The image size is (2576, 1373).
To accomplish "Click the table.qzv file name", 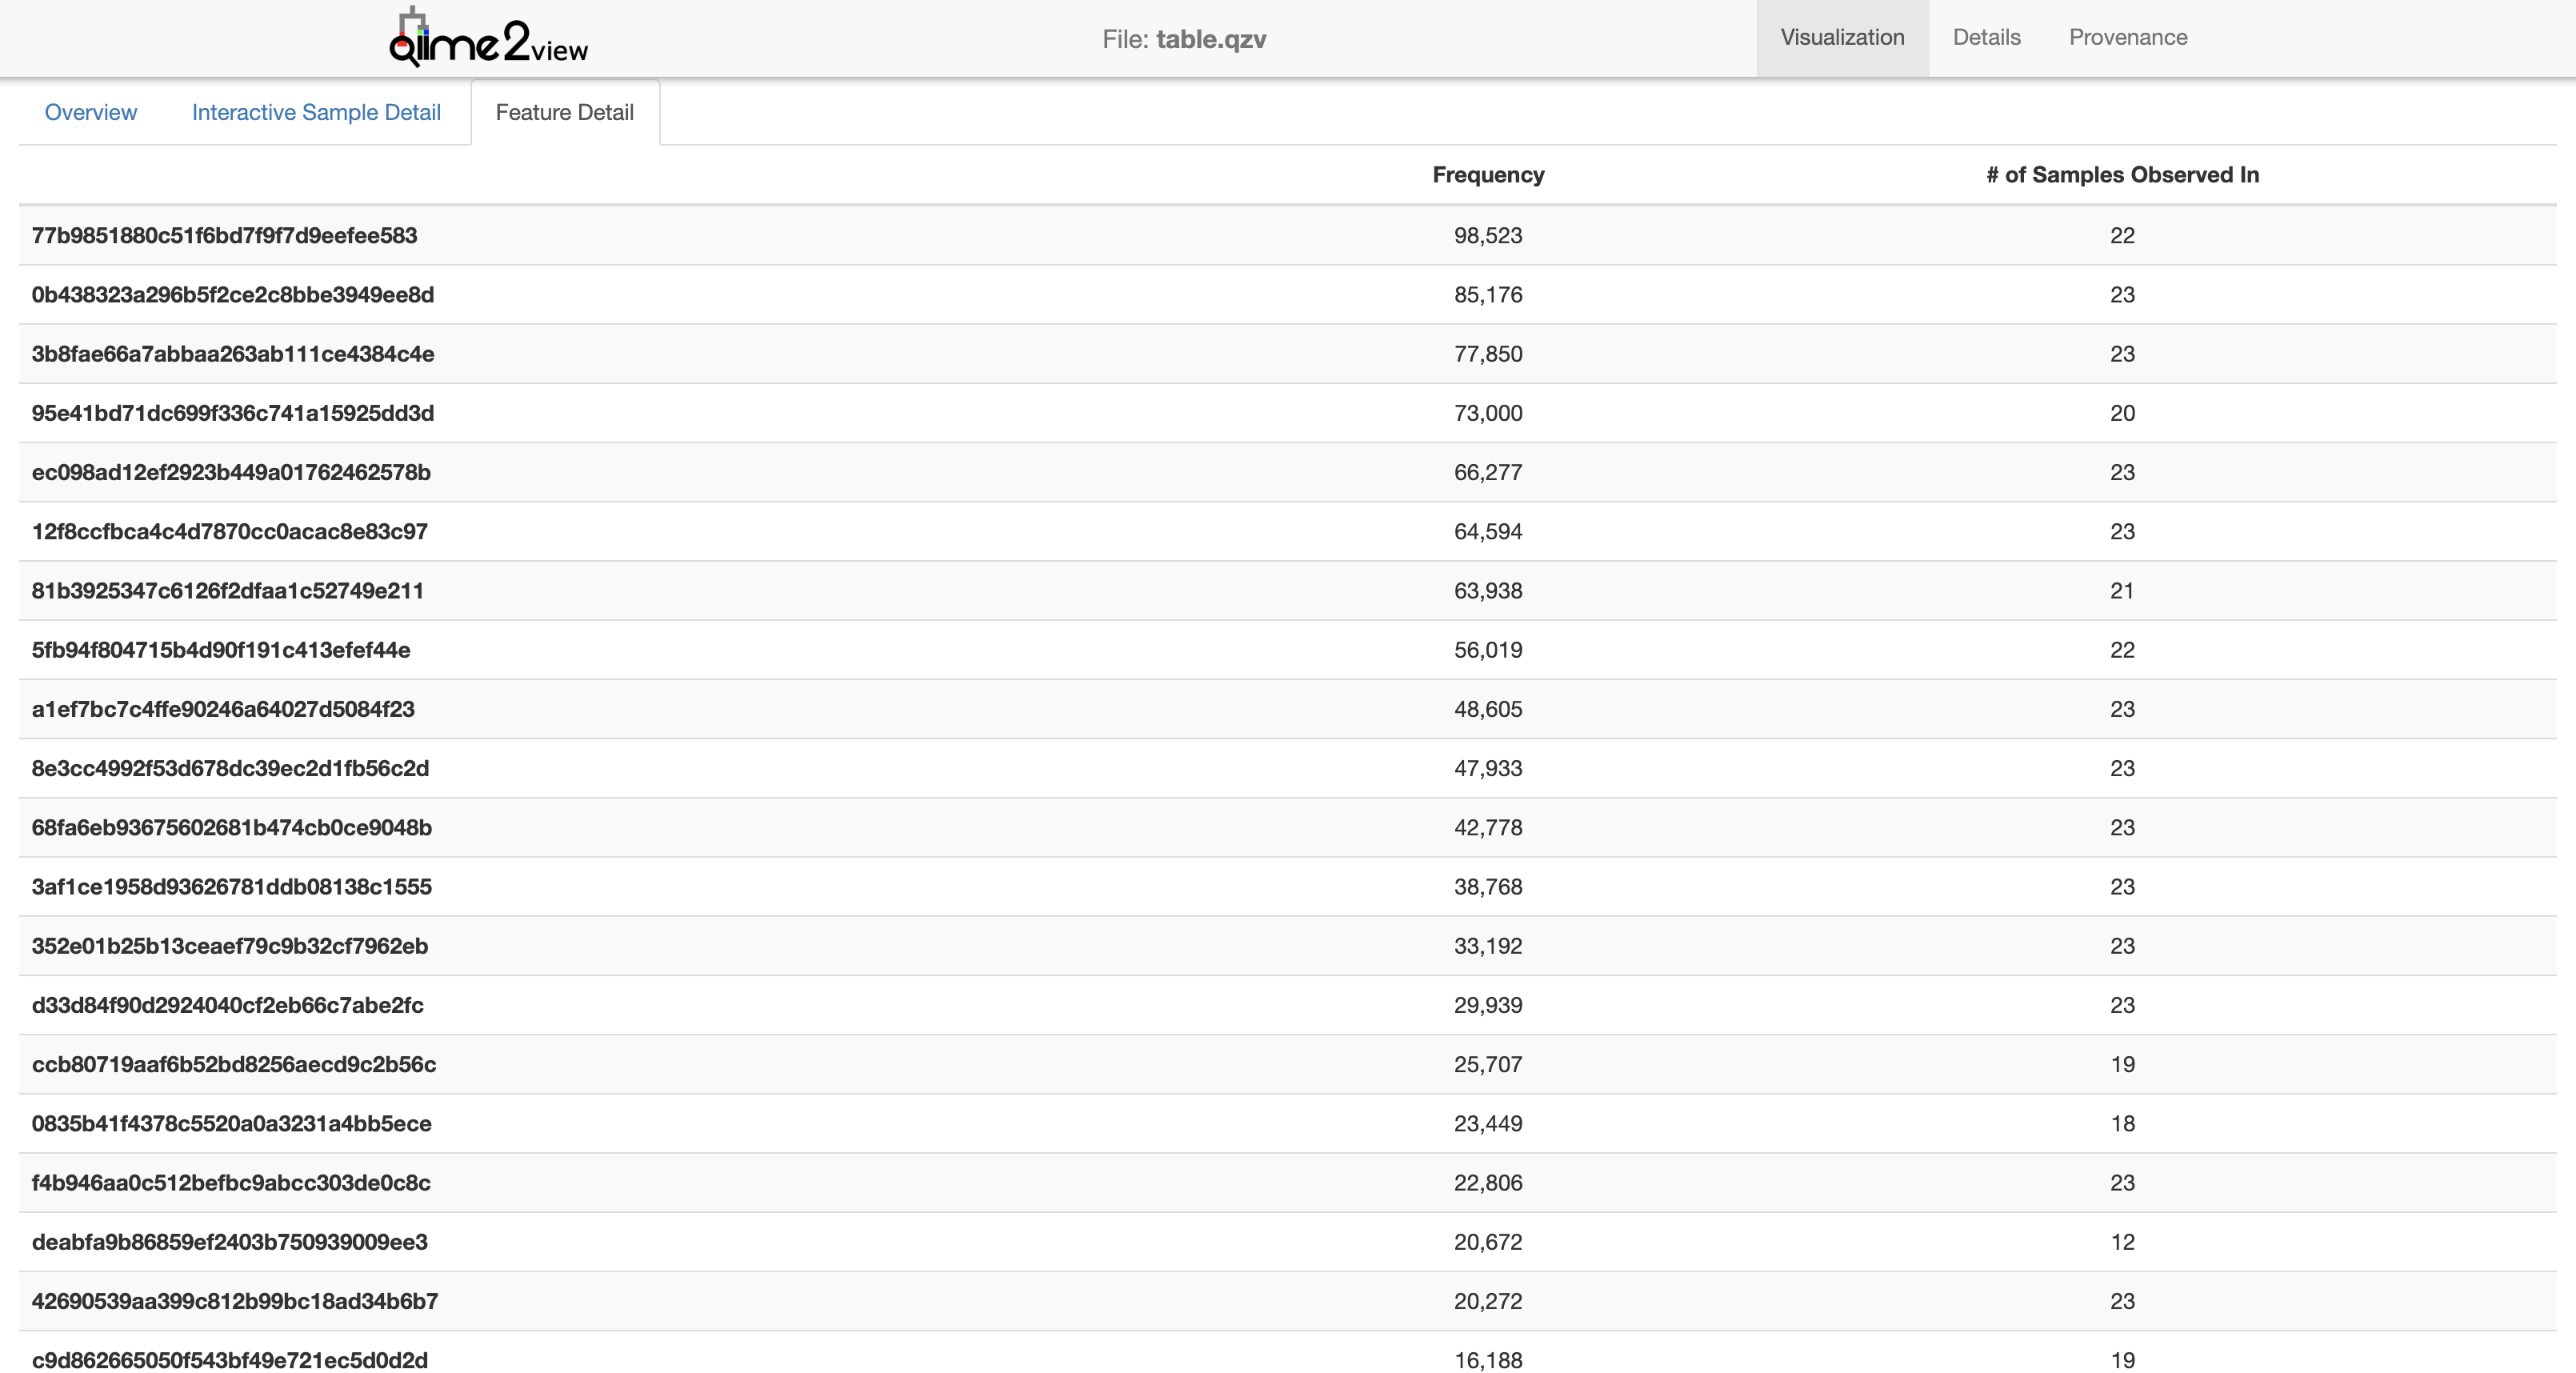I will (x=1210, y=39).
